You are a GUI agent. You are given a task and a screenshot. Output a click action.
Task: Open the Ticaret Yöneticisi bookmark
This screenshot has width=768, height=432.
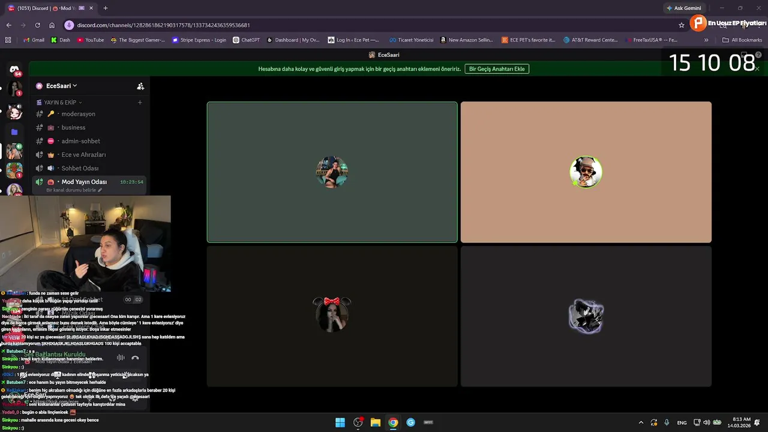412,40
